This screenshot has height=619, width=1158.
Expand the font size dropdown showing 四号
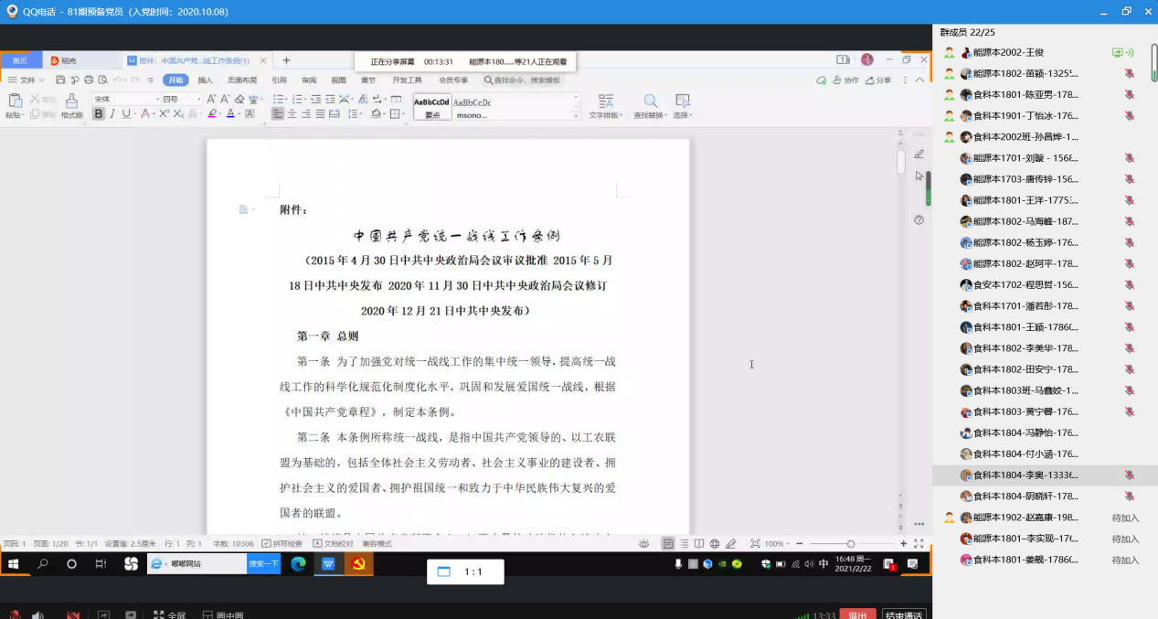point(181,99)
